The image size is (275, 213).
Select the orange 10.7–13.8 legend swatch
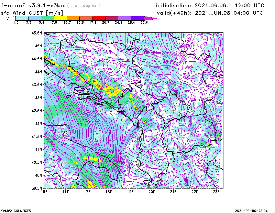pos(73,18)
